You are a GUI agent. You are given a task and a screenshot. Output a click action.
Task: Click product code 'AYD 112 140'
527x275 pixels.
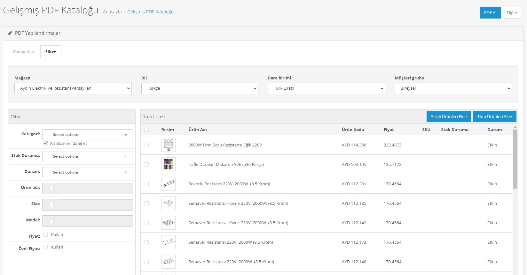[354, 262]
